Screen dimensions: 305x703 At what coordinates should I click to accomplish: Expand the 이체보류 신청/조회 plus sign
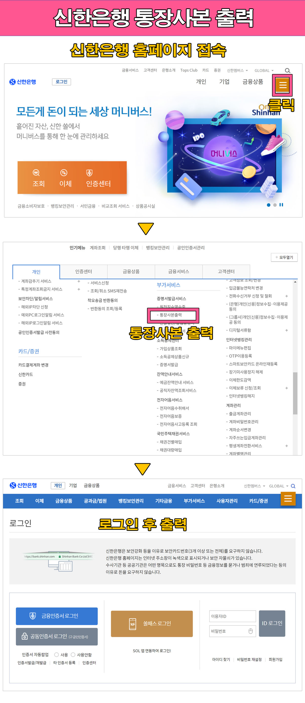pos(286,388)
